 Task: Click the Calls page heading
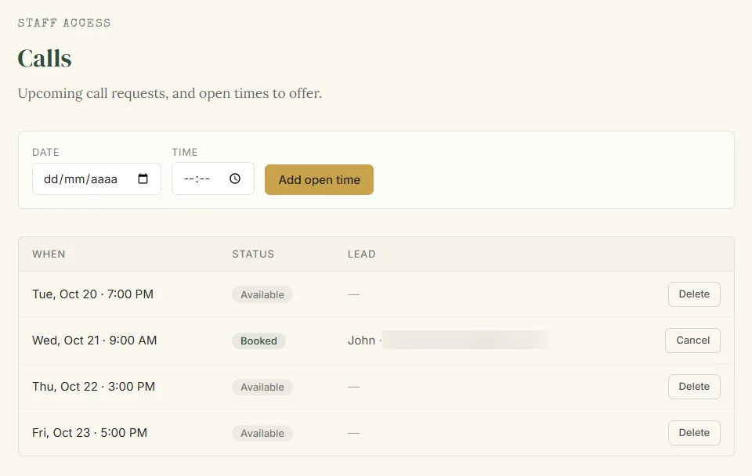coord(45,59)
